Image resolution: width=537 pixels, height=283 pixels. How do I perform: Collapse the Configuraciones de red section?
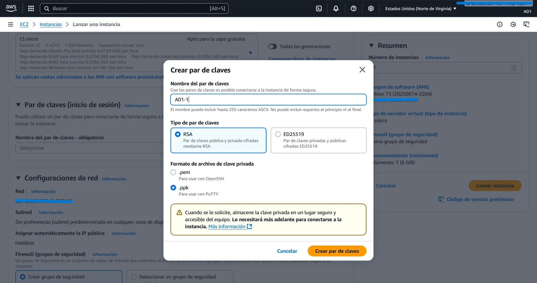[18, 178]
